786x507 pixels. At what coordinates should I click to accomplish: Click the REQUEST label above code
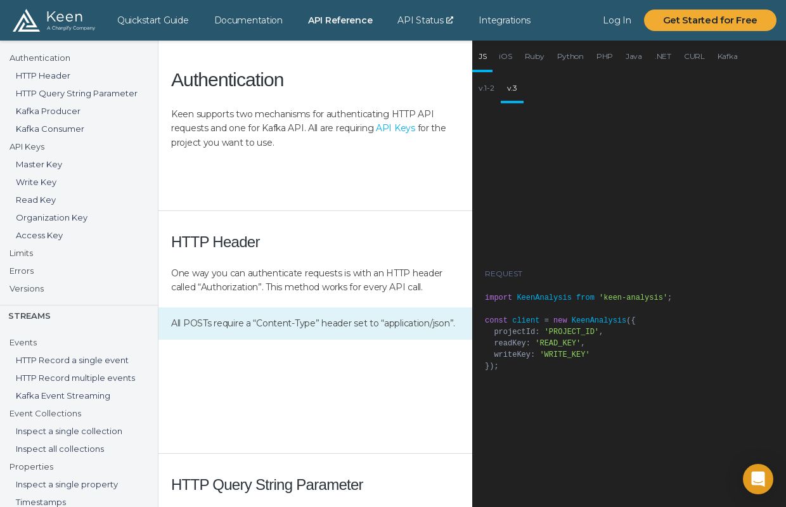tap(504, 274)
